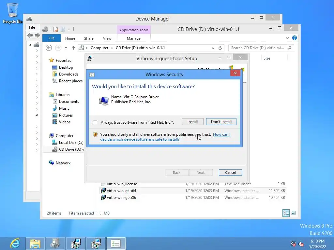The image size is (334, 250).
Task: Launch Internet Explorer from the taskbar
Action: point(15,243)
